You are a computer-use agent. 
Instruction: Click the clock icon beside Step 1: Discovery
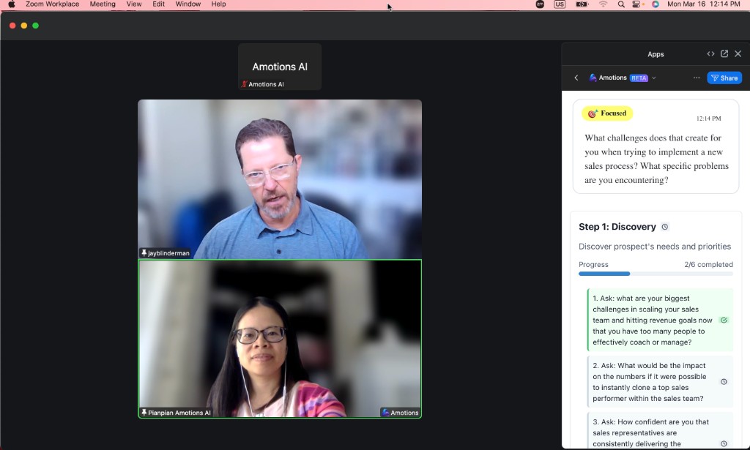tap(665, 227)
